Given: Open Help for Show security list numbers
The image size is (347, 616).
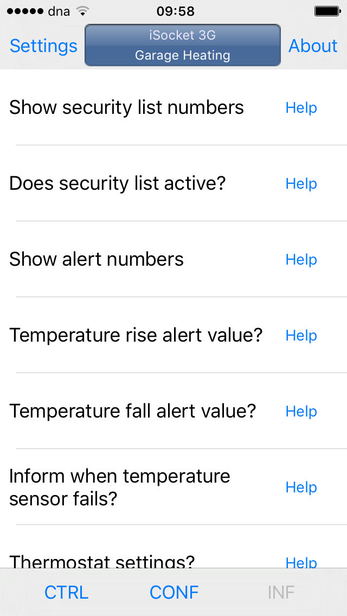Looking at the screenshot, I should point(301,107).
